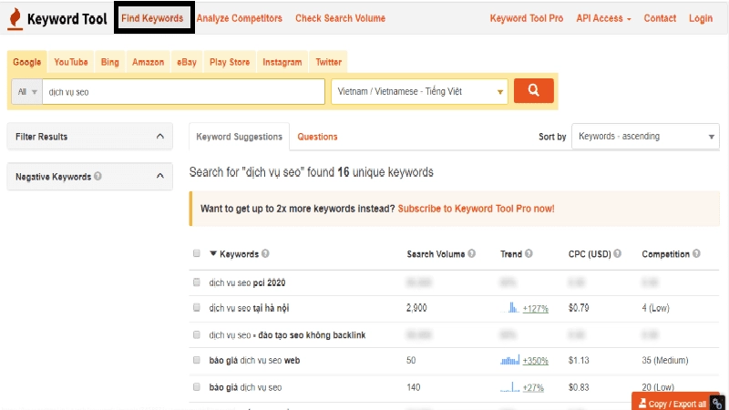Select the Keyword Suggestions tab
This screenshot has width=729, height=410.
pos(239,137)
